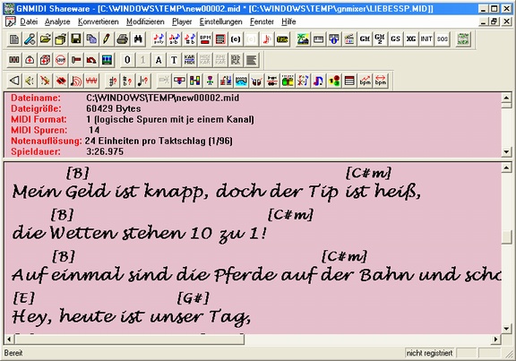Open the Konvertieren menu
The width and height of the screenshot is (516, 361).
[x=98, y=21]
